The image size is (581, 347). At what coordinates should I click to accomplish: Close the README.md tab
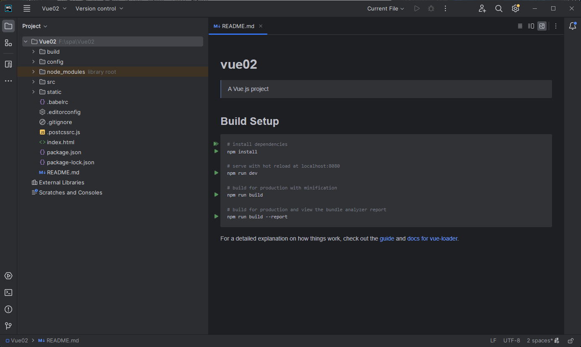coord(261,26)
